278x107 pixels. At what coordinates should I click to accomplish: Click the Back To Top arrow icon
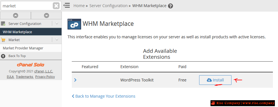click(x=3, y=56)
